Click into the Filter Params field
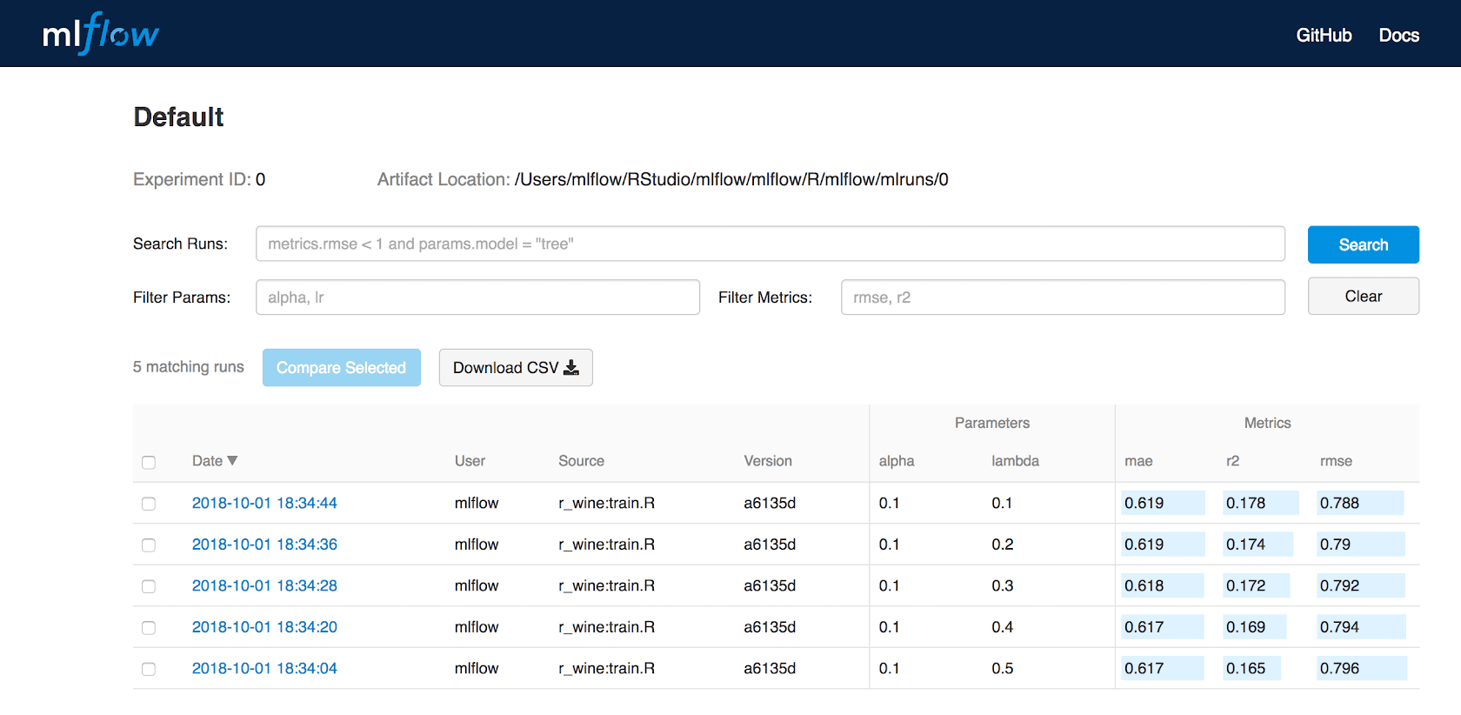This screenshot has height=715, width=1461. coord(477,297)
